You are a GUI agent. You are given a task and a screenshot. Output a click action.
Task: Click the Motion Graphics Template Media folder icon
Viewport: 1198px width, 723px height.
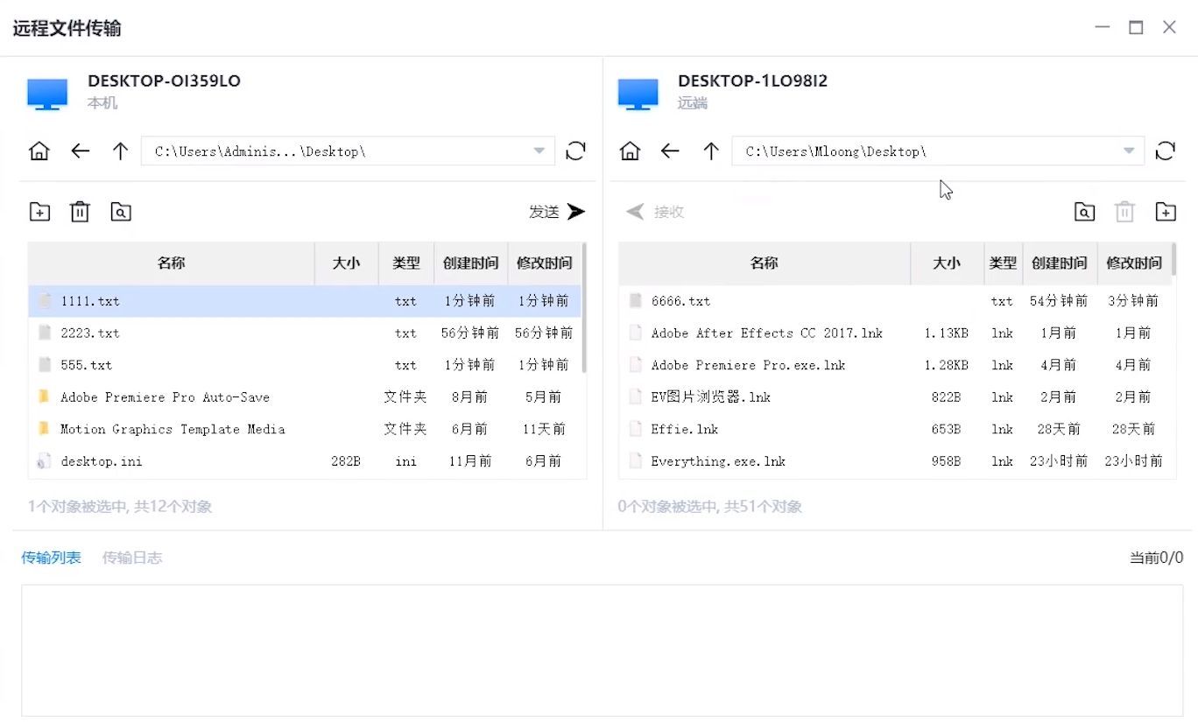coord(44,429)
